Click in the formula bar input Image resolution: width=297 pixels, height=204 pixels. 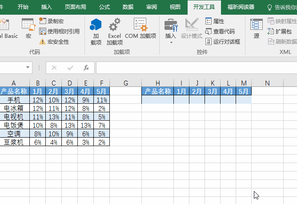(x=197, y=68)
